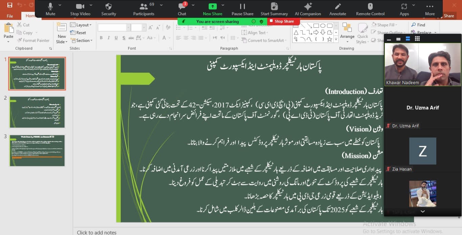This screenshot has width=462, height=235.
Task: Open the Layout dropdown in Slides group
Action: pyautogui.click(x=82, y=25)
